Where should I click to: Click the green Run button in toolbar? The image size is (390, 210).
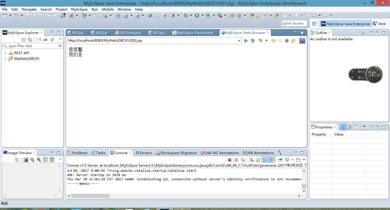[197, 15]
